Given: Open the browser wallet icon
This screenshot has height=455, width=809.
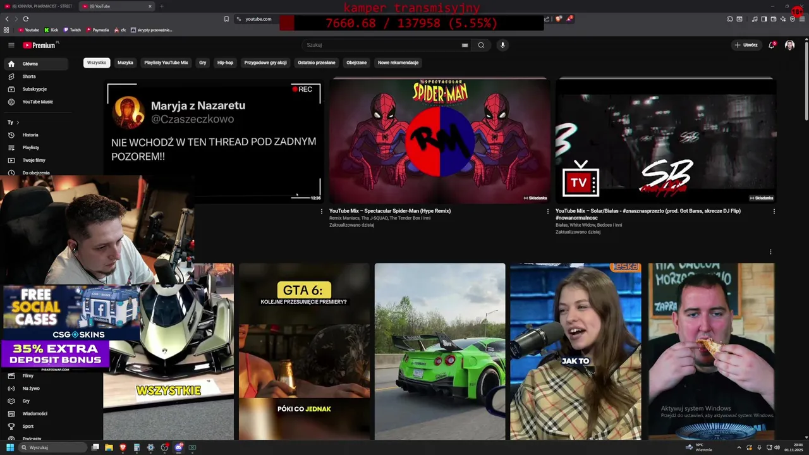Looking at the screenshot, I should point(773,19).
